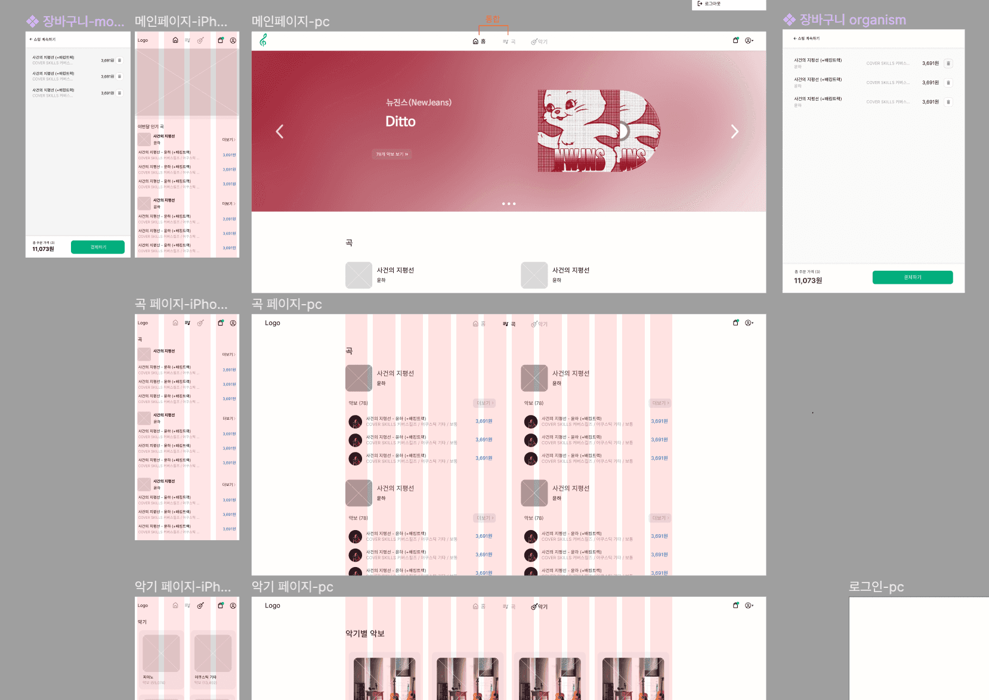Click 쇼핑 계속하기 back link in 장바구니-mo frame

pos(42,39)
